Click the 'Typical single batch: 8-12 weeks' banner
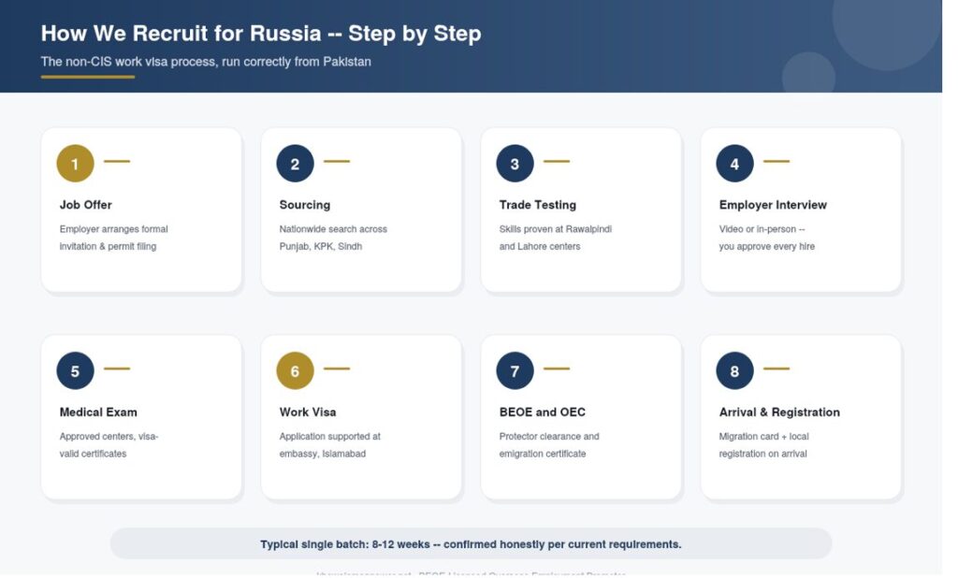The height and width of the screenshot is (578, 958). (472, 543)
